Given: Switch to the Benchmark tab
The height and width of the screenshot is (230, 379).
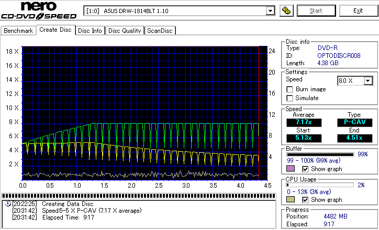Looking at the screenshot, I should point(18,31).
